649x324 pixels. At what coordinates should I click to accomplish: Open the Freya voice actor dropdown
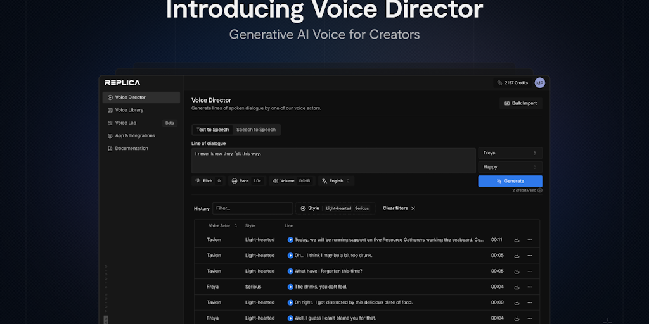[510, 153]
